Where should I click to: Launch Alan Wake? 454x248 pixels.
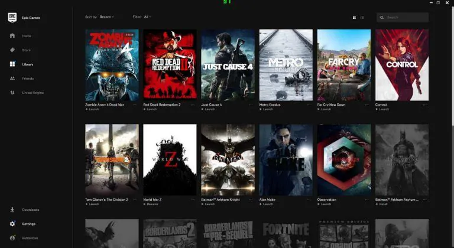click(267, 204)
